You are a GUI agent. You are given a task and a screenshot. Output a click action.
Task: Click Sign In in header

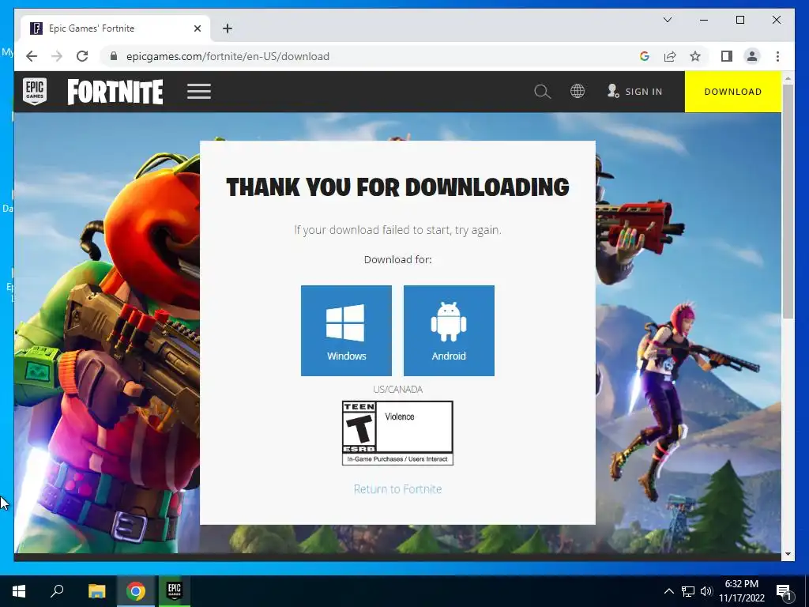(634, 92)
